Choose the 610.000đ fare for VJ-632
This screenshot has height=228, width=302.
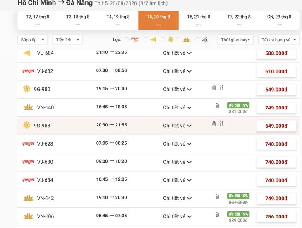tap(276, 71)
